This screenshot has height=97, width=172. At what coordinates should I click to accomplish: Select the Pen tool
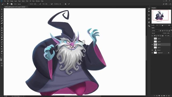coord(2,42)
